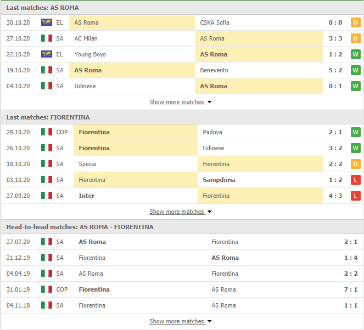Open the AS Roma vs Benevento 5:2 match

(x=182, y=70)
